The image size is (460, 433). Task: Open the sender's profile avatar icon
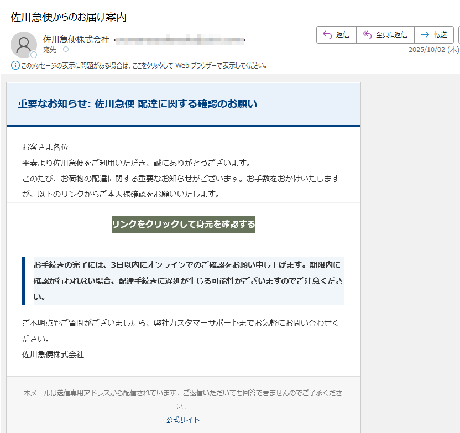tap(23, 44)
